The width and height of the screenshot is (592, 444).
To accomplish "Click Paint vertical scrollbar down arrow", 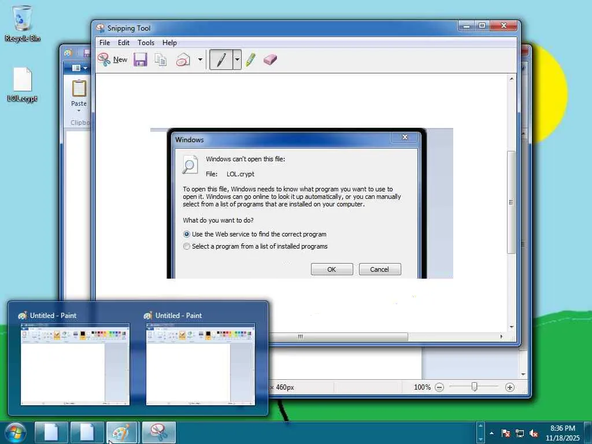I will (x=523, y=374).
